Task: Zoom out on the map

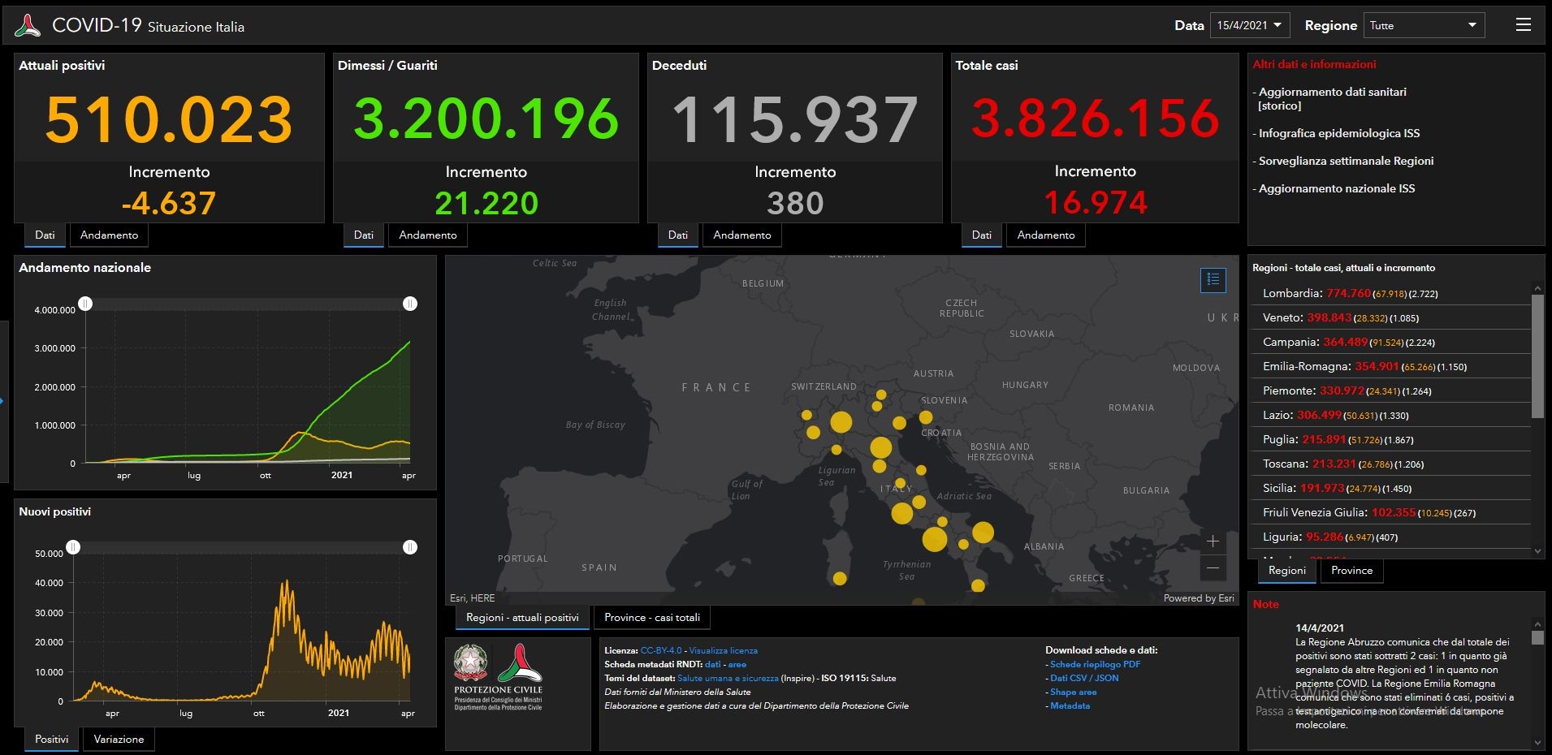Action: (1213, 568)
